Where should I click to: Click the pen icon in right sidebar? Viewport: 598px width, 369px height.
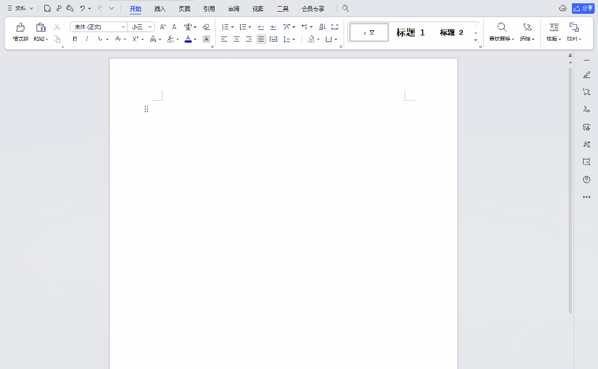coord(586,75)
